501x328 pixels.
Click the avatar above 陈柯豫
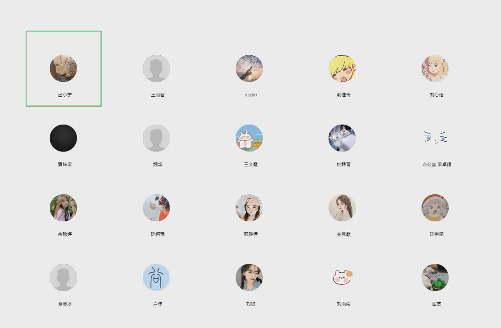pos(156,208)
